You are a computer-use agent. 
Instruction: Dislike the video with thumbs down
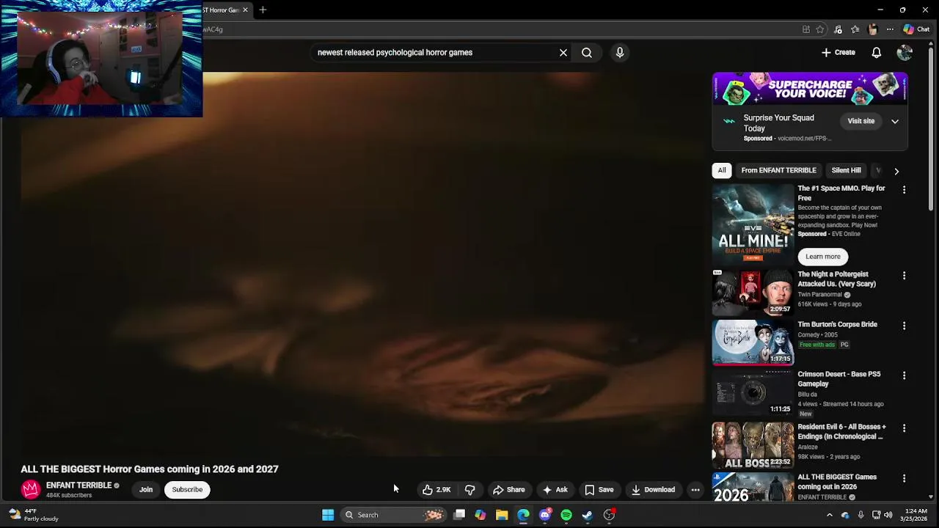pos(470,490)
